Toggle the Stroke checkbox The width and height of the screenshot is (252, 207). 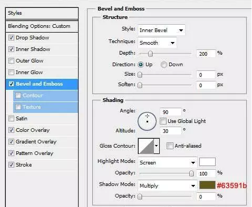[11, 165]
